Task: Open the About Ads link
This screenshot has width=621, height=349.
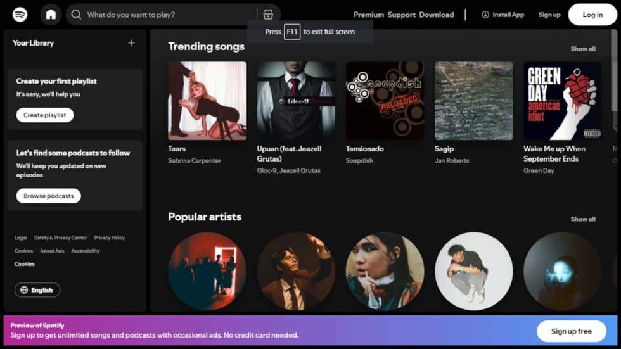Action: 52,251
